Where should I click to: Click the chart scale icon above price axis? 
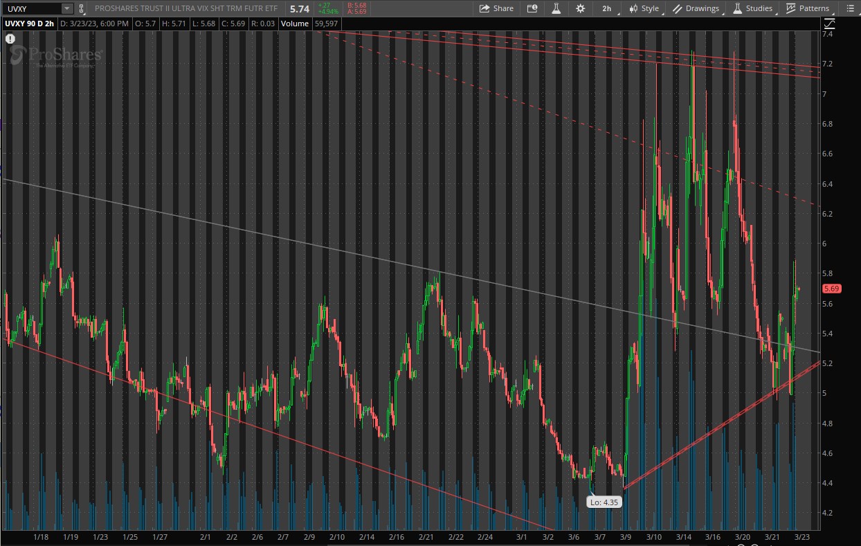click(x=829, y=23)
